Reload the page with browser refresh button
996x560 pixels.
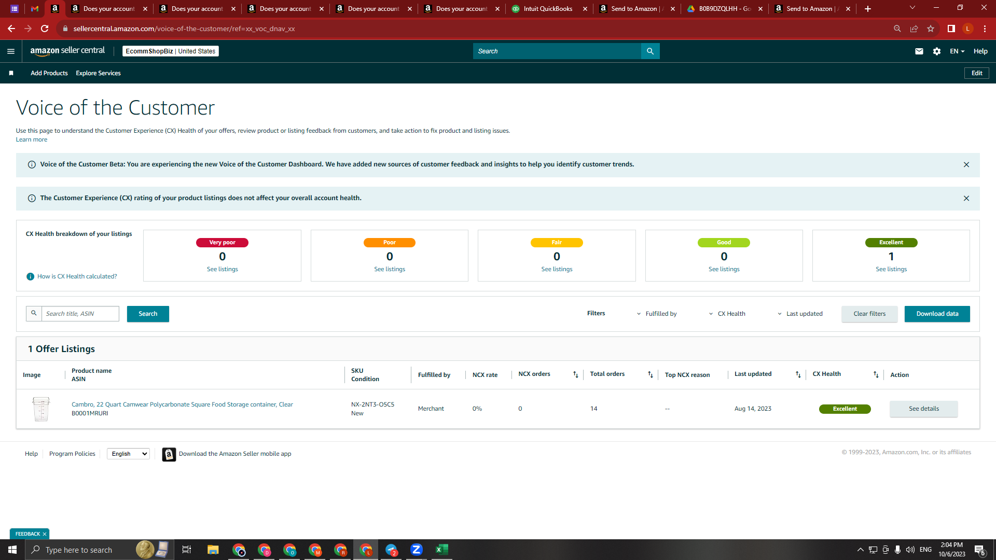[45, 29]
